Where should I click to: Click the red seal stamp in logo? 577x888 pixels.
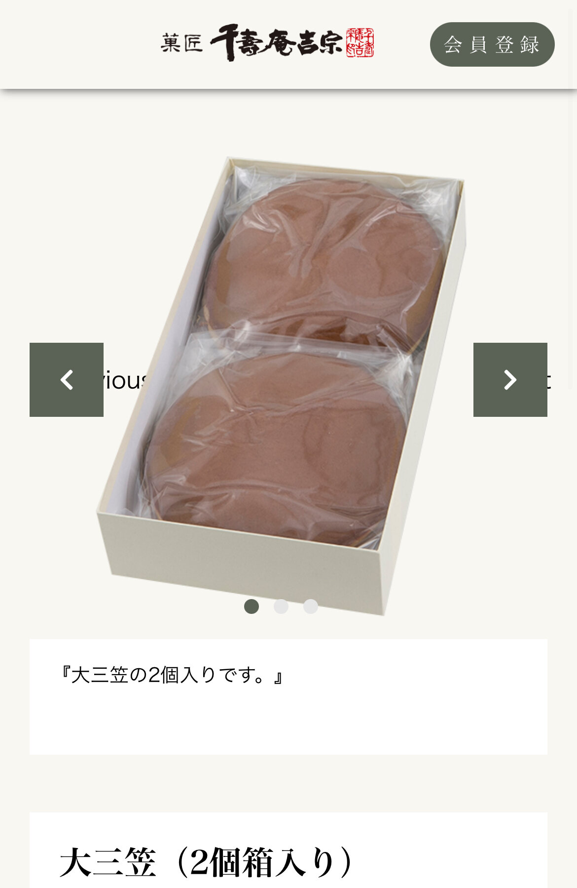(360, 43)
